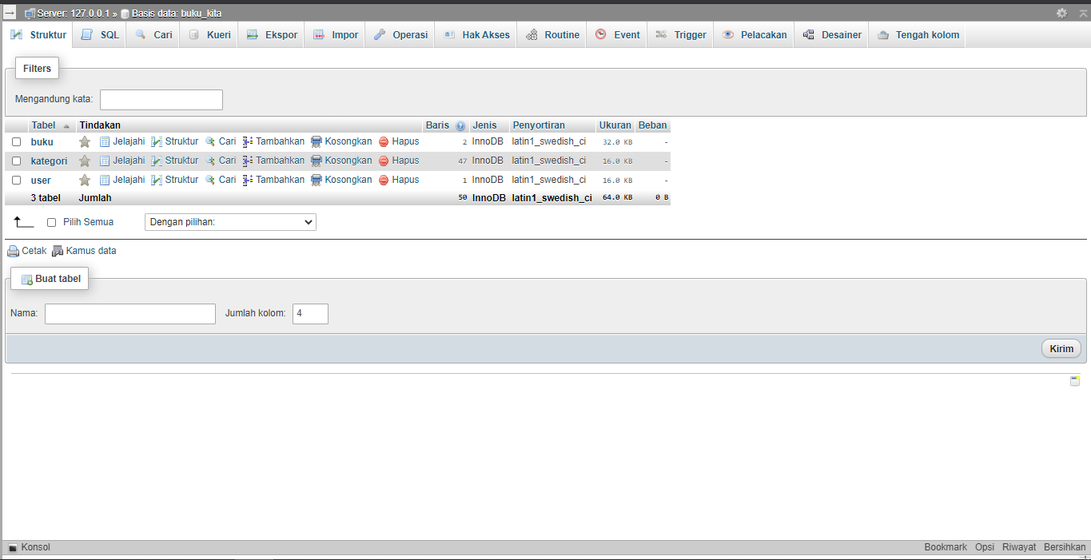Click the Kosongkan icon for buku table

tap(316, 141)
